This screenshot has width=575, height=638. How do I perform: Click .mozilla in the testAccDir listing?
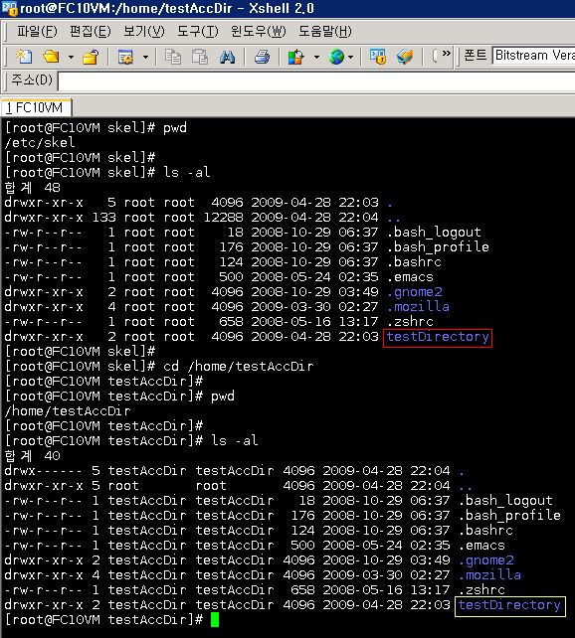coord(489,575)
